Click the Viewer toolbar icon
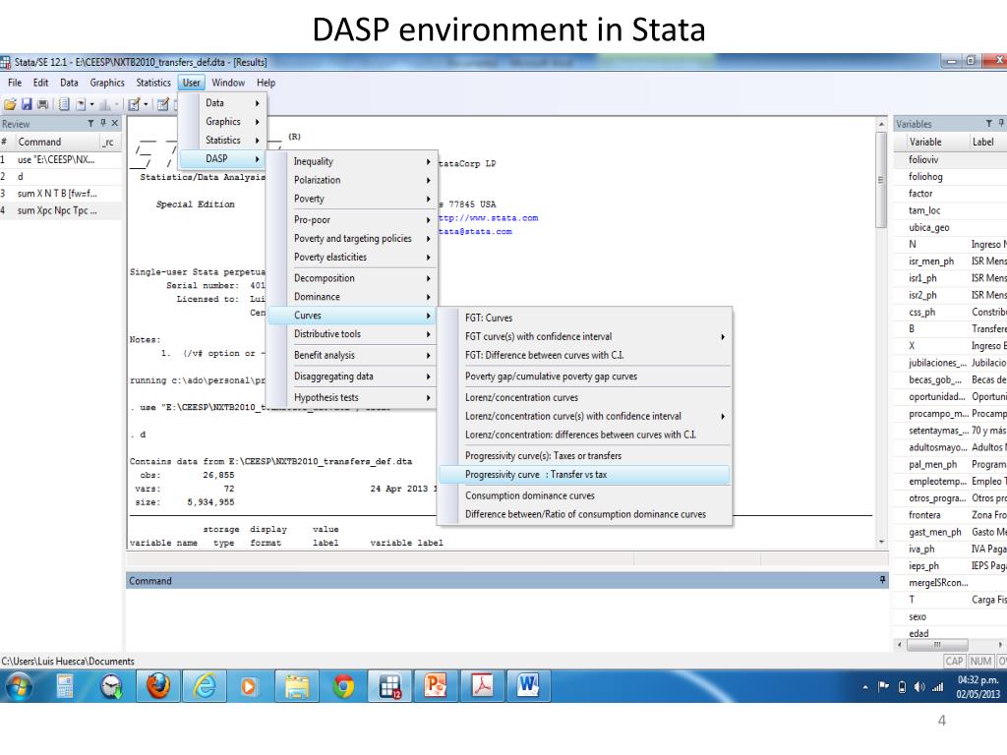The image size is (1007, 755). 81,104
